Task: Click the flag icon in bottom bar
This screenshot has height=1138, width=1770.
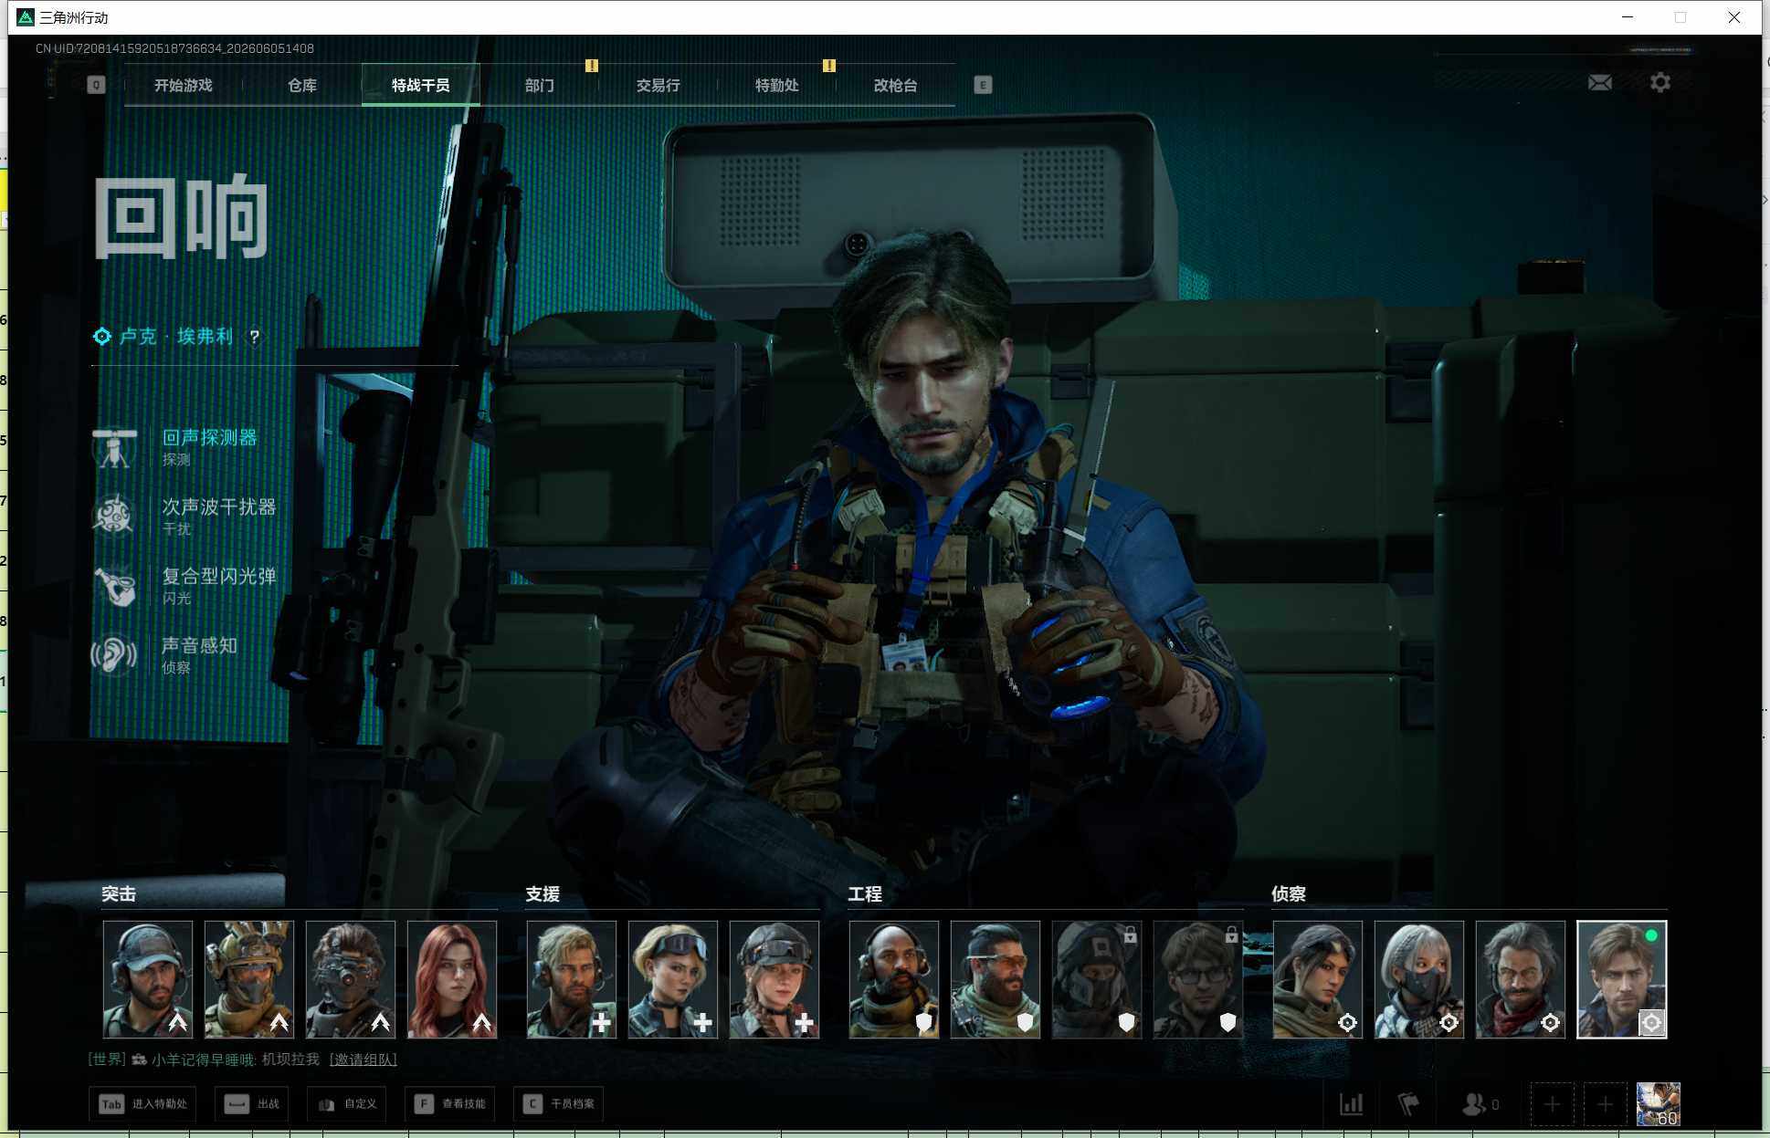Action: [x=1408, y=1104]
